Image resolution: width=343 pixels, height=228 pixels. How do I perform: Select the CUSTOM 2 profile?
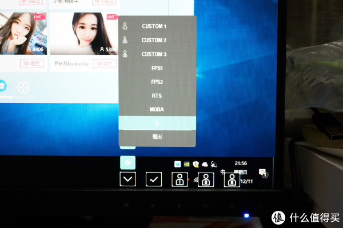[x=157, y=40]
